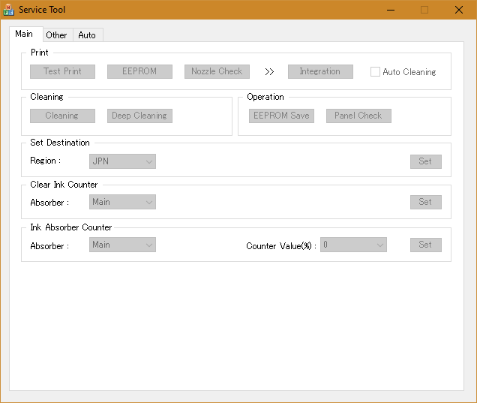The image size is (477, 403).
Task: Open the Auto tab
Action: pyautogui.click(x=87, y=35)
